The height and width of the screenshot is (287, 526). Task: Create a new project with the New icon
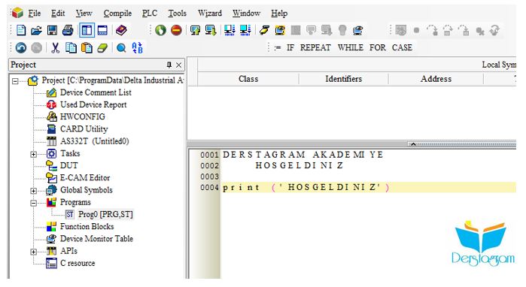coord(21,31)
